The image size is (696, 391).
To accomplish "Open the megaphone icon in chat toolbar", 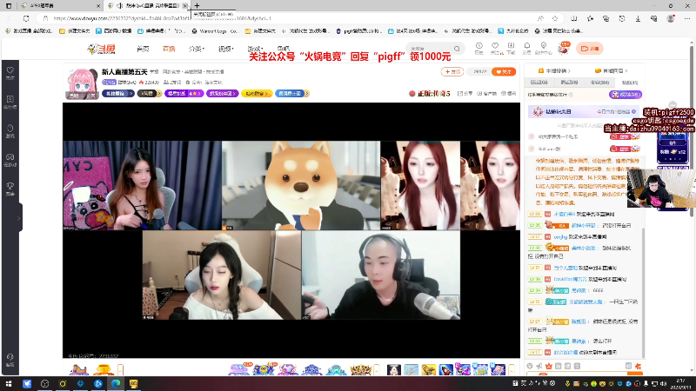I will pyautogui.click(x=539, y=366).
